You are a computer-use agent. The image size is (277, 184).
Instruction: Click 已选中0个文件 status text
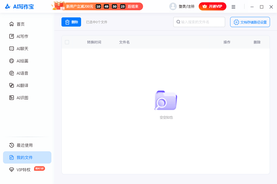[97, 22]
